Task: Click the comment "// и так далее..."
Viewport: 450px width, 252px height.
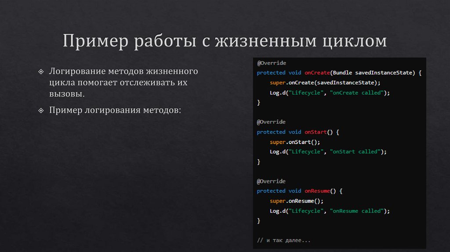Action: click(284, 241)
